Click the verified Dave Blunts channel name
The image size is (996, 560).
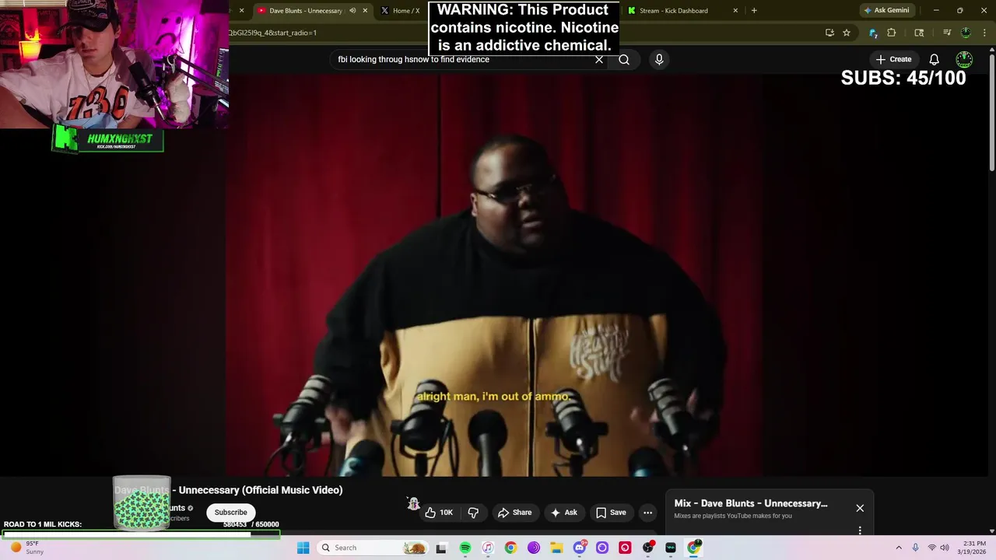point(177,508)
